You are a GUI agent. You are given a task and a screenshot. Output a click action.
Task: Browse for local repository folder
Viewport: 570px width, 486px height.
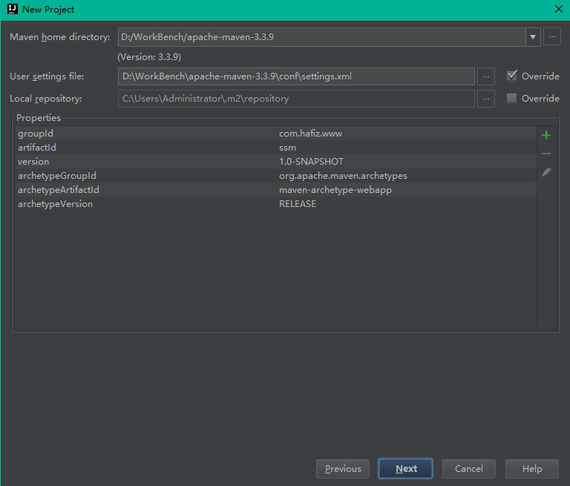click(486, 99)
